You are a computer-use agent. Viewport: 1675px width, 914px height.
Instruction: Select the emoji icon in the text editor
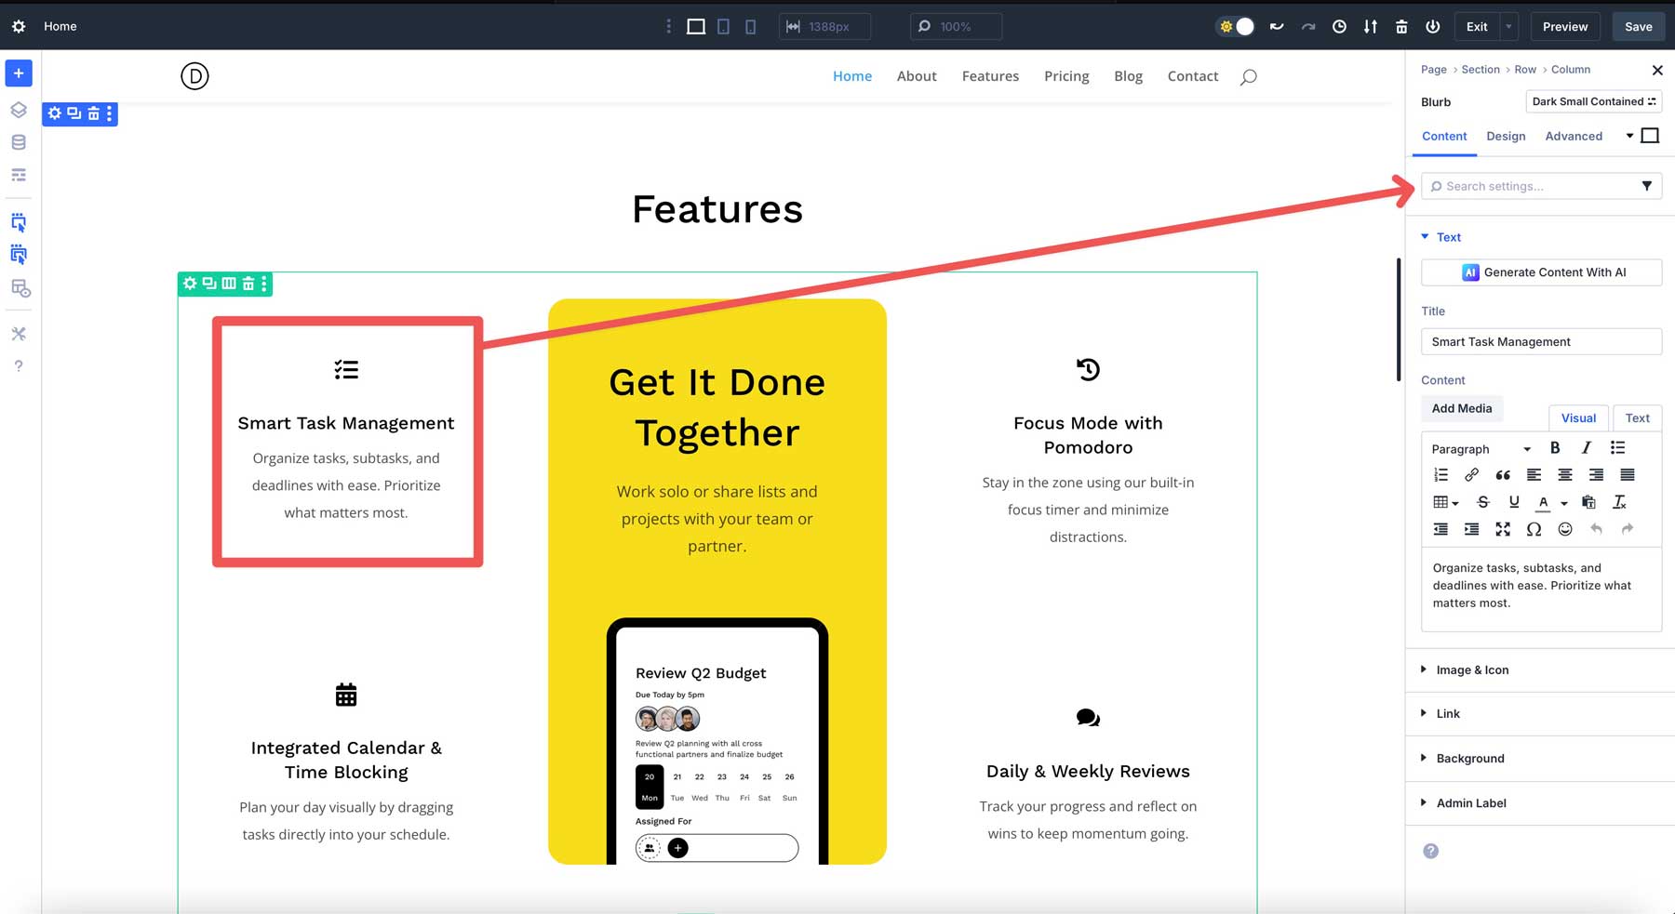(1565, 528)
